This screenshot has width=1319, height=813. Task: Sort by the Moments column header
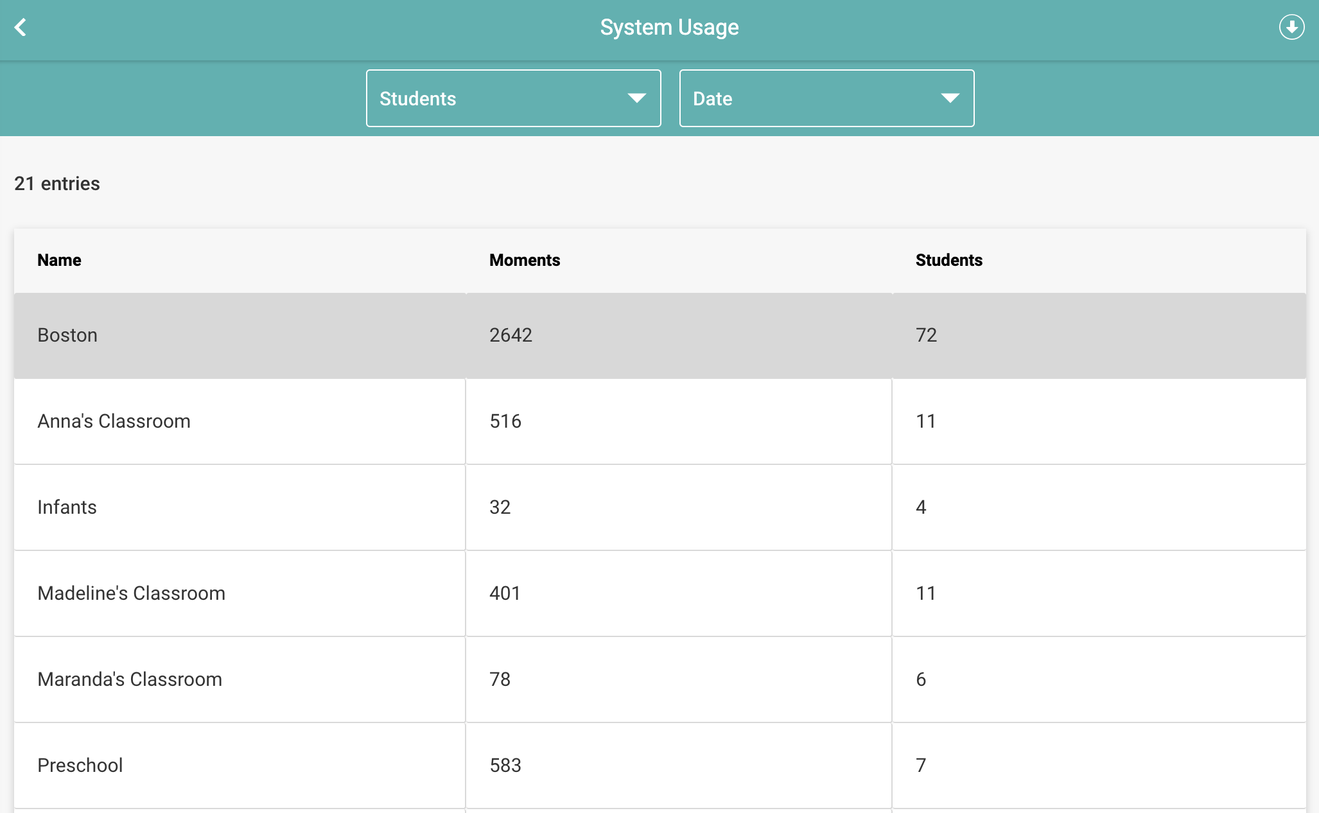pyautogui.click(x=525, y=260)
